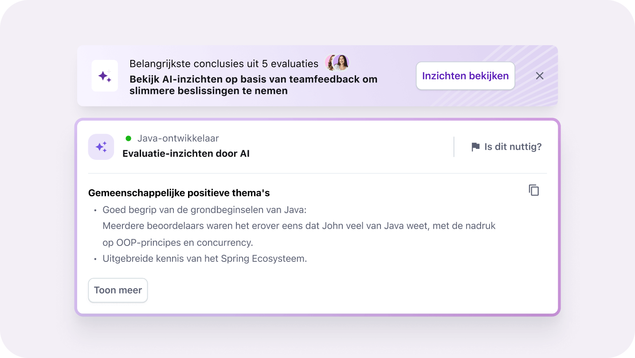Copy the insights text using the copy icon
This screenshot has height=358, width=635.
point(533,190)
